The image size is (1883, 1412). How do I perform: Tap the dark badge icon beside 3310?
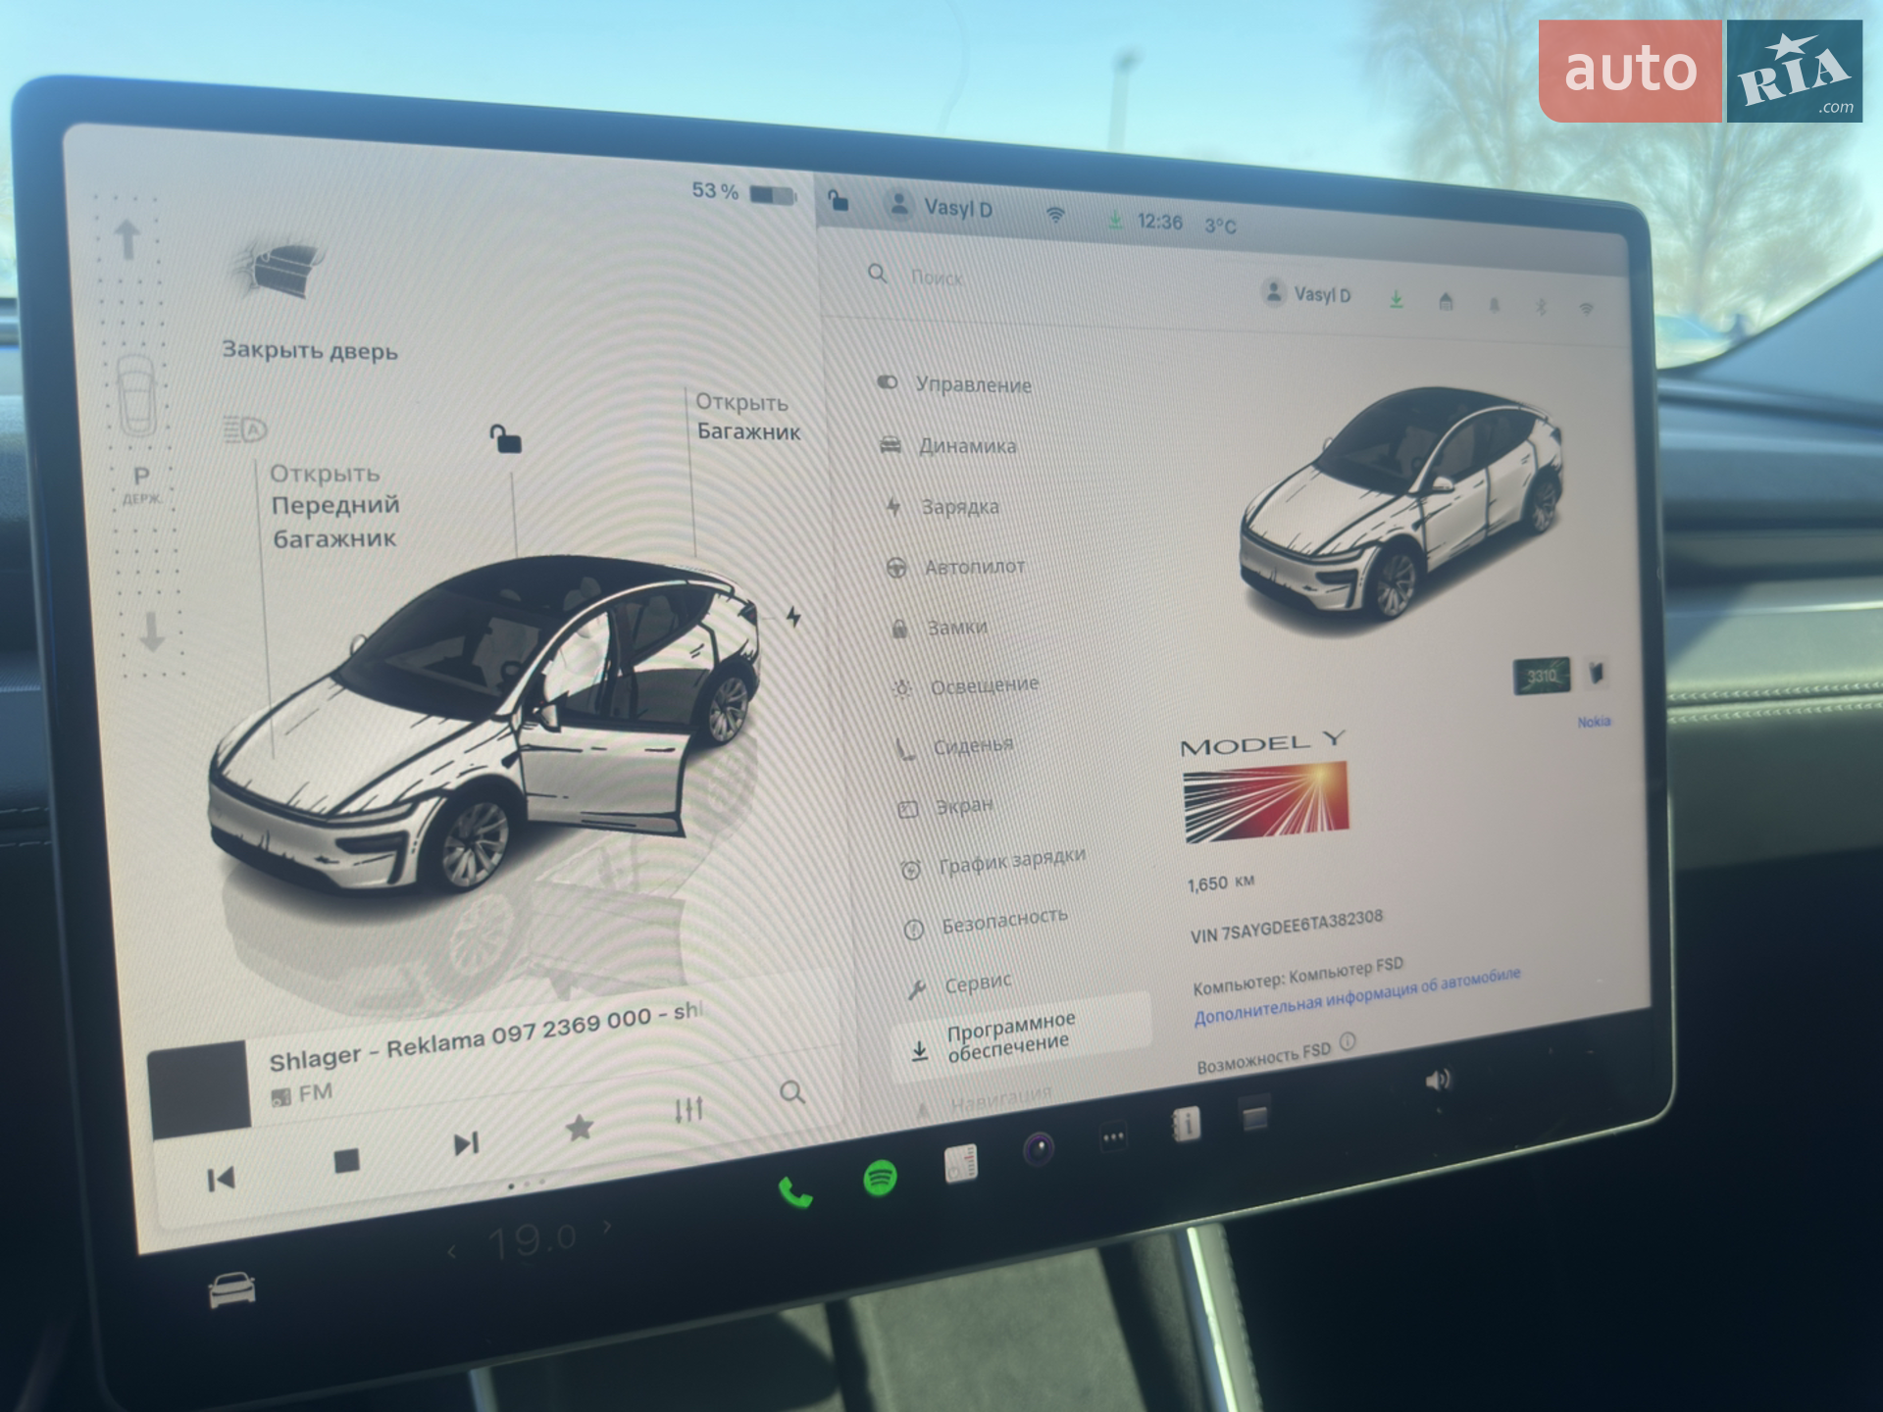coord(1597,673)
